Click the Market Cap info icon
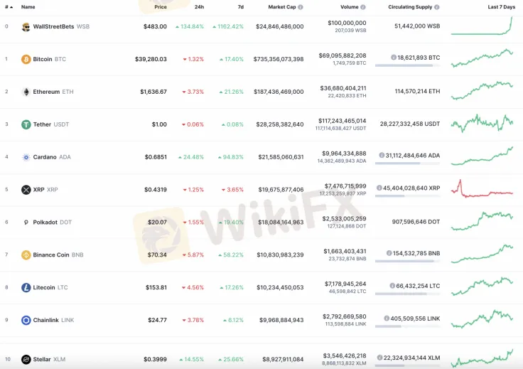Image resolution: width=523 pixels, height=369 pixels. 301,7
